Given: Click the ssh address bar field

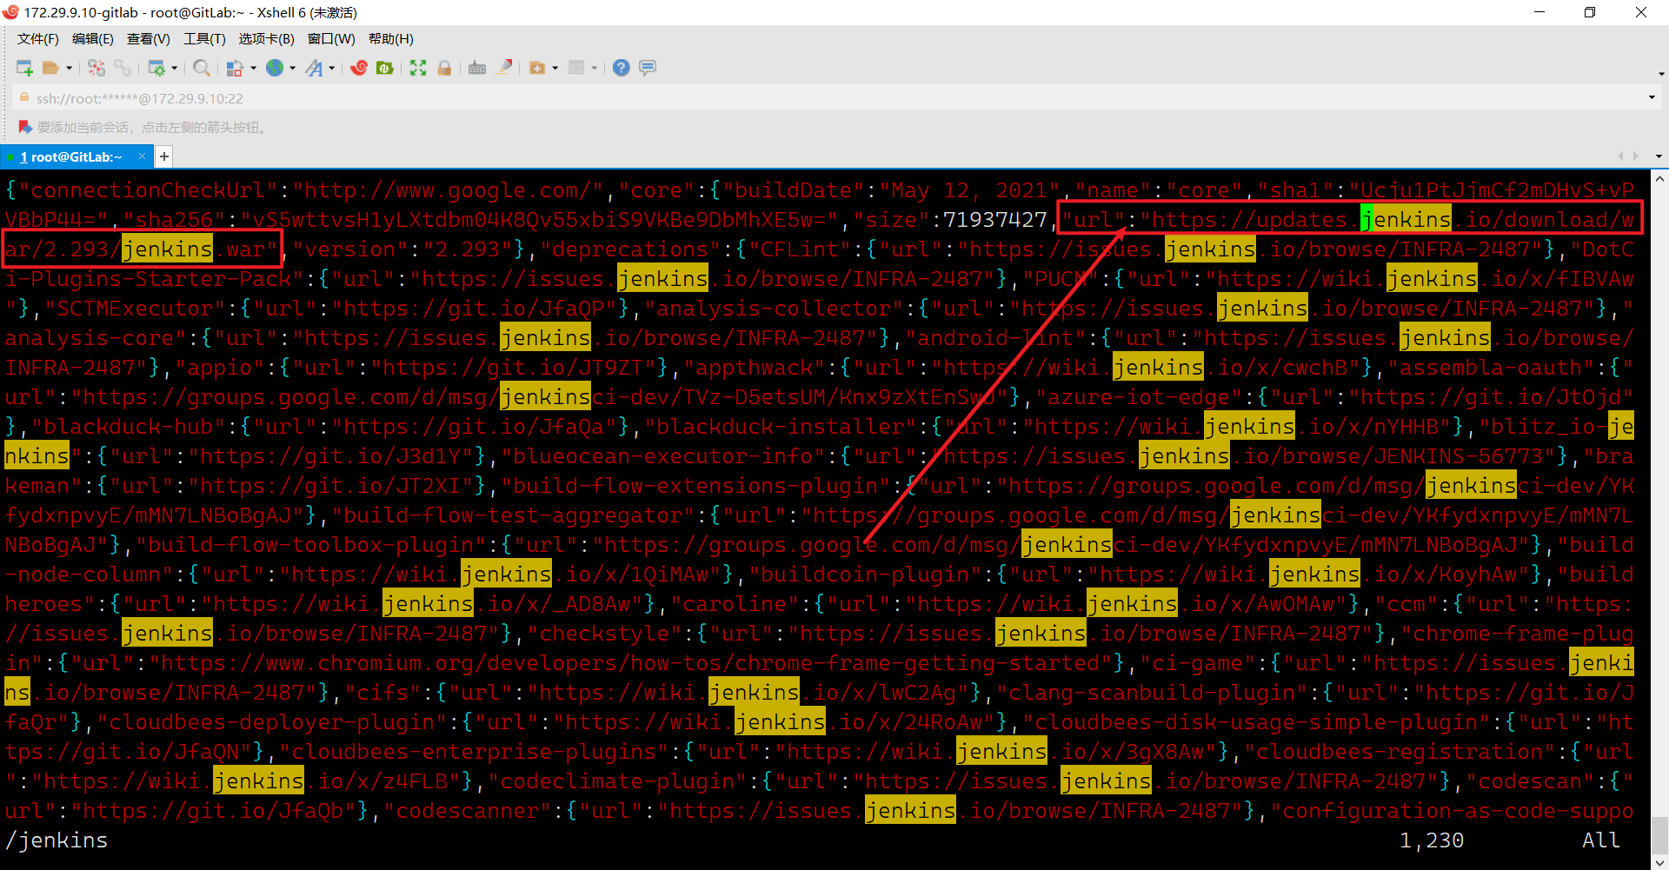Looking at the screenshot, I should [834, 98].
